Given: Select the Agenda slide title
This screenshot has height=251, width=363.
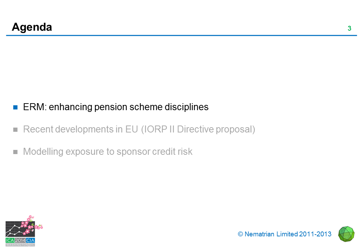Looking at the screenshot, I should [32, 27].
